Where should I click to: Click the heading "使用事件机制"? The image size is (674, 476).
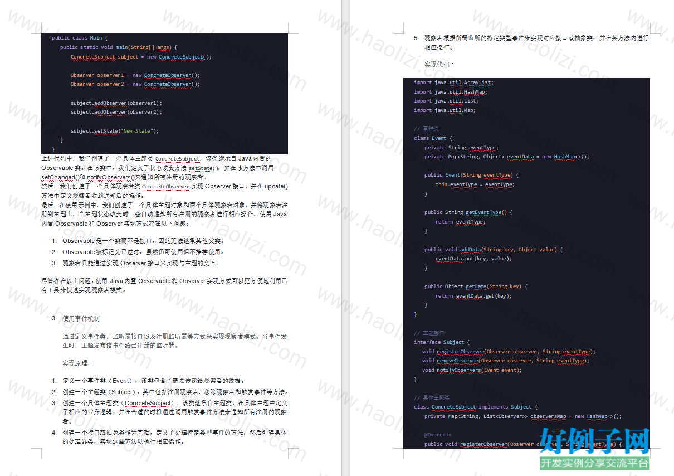pos(81,319)
